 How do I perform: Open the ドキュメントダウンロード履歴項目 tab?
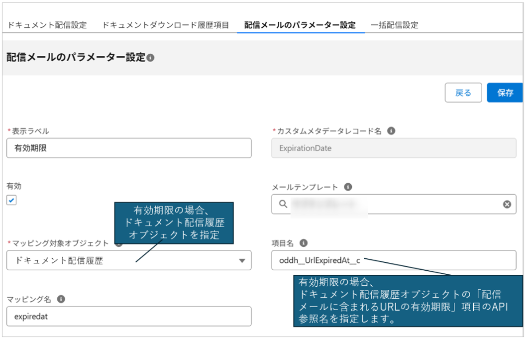click(165, 25)
